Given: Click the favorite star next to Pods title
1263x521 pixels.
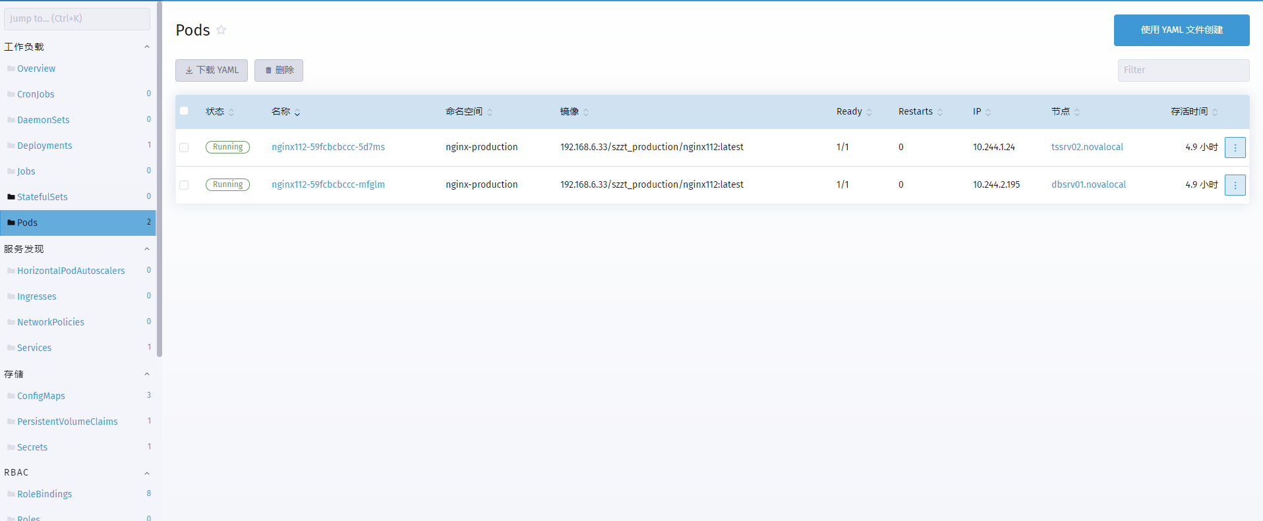Looking at the screenshot, I should [x=221, y=30].
